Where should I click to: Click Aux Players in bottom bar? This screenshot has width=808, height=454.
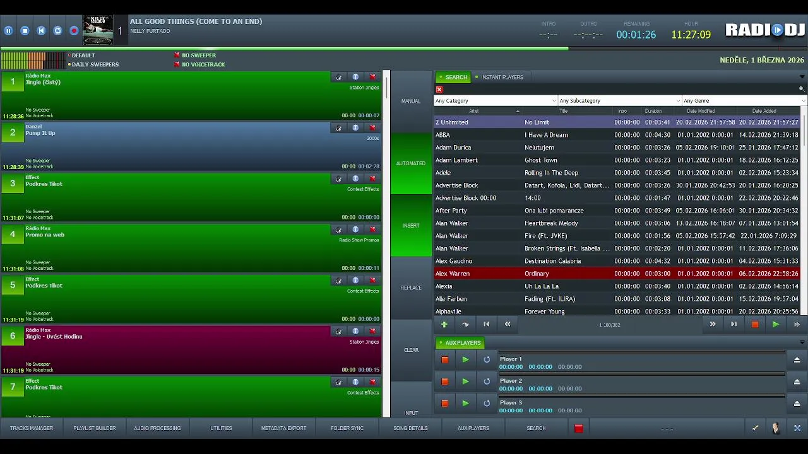[473, 428]
